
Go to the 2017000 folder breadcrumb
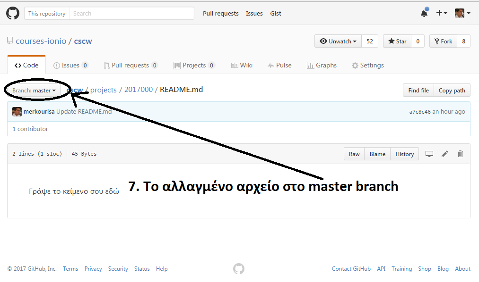[139, 90]
